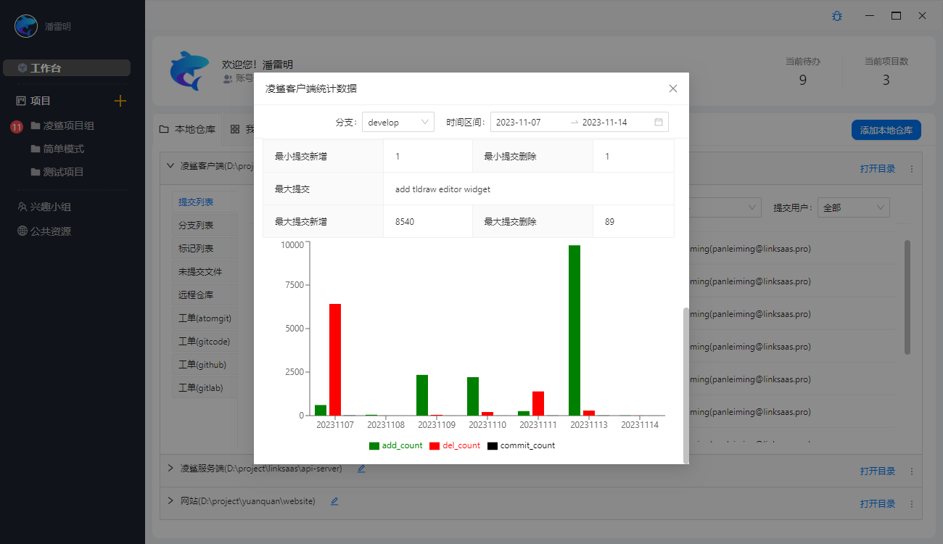Click edit pencil icon beside 网站 repository
The image size is (943, 544).
tap(334, 500)
